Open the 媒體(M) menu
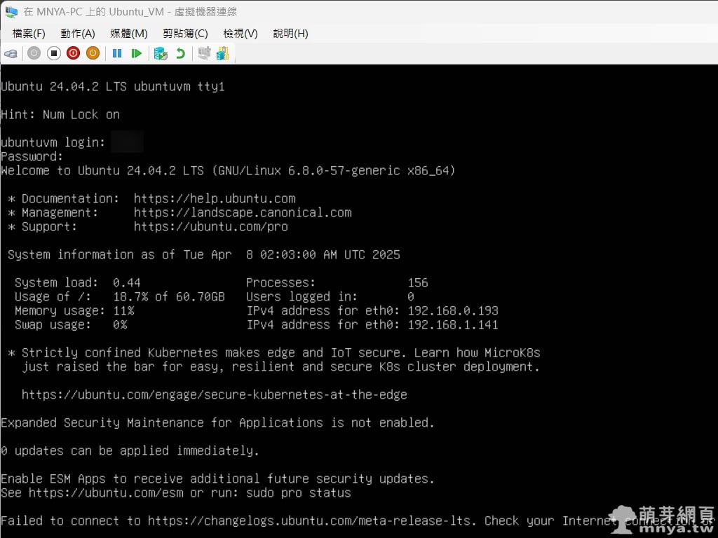Image resolution: width=718 pixels, height=538 pixels. 129,34
